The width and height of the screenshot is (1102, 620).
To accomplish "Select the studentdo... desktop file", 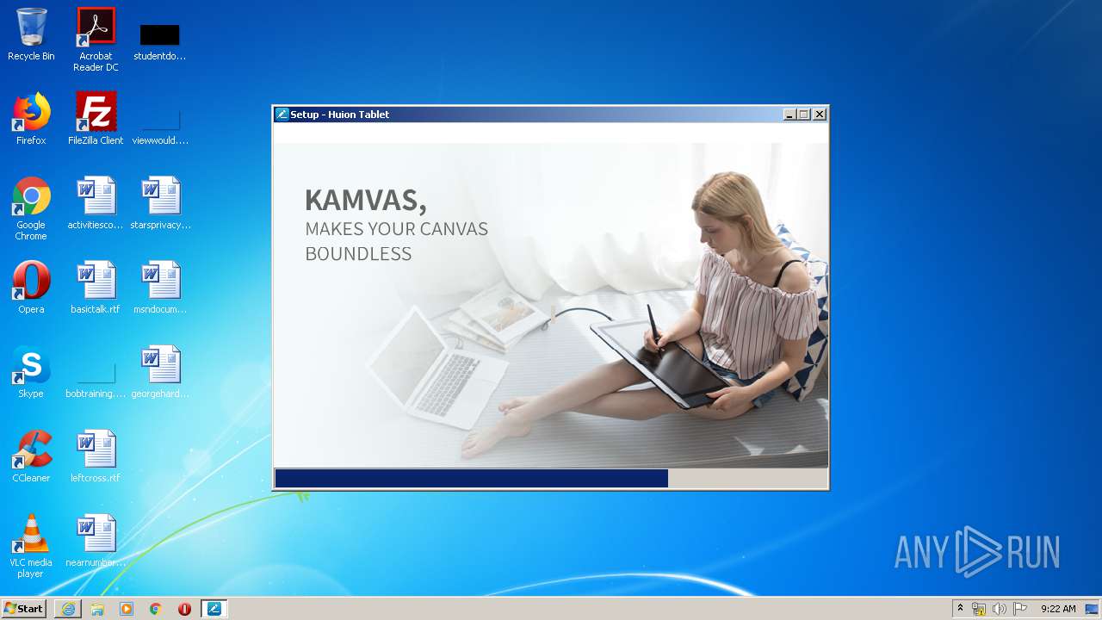I will [x=160, y=41].
